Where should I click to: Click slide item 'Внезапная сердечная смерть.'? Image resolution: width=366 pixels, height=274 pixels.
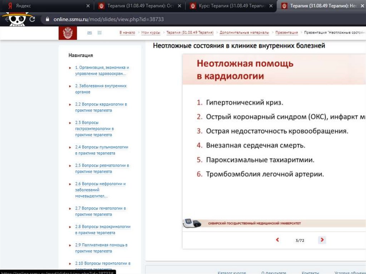pos(256,145)
